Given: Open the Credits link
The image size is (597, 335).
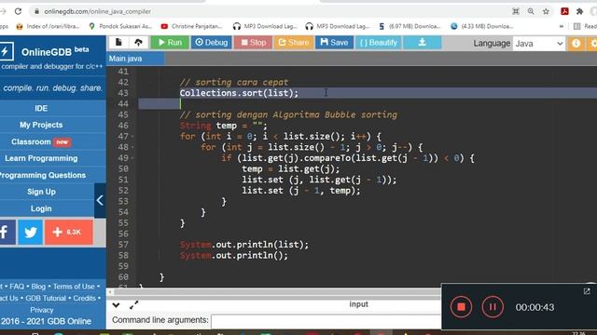Looking at the screenshot, I should [x=85, y=298].
